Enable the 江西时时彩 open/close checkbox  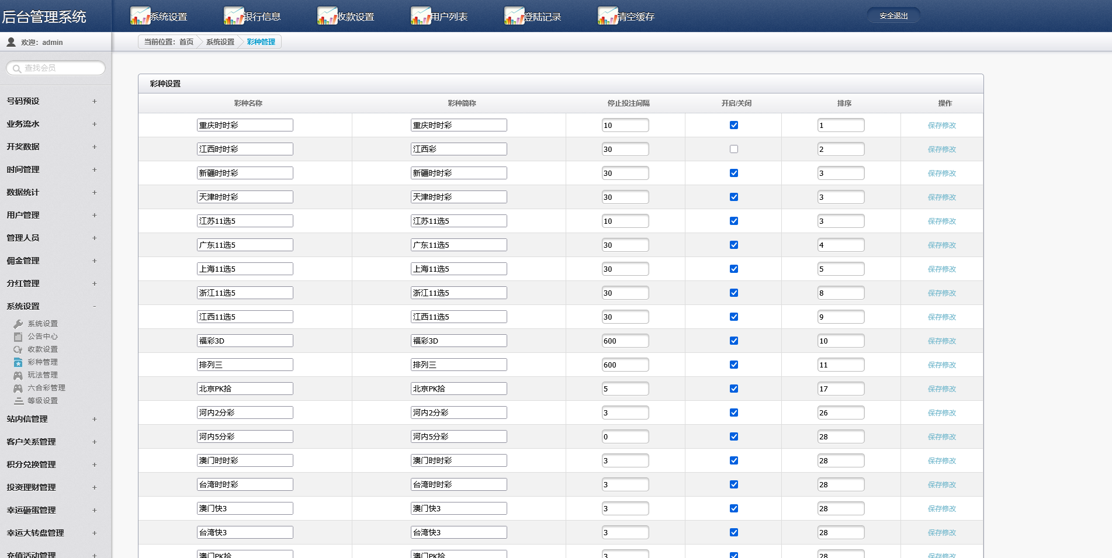pyautogui.click(x=734, y=149)
